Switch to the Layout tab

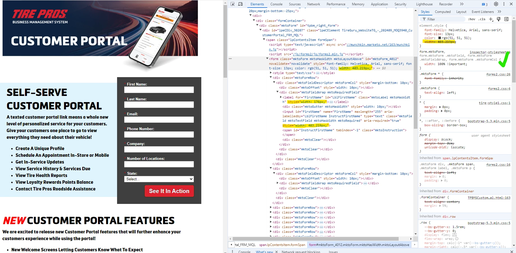tap(461, 12)
